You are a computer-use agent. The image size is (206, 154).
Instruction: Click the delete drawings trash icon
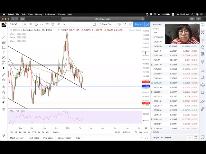(4, 110)
